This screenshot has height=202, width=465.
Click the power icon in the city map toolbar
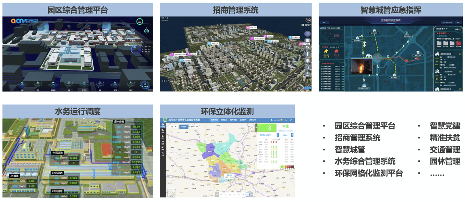[x=307, y=74]
